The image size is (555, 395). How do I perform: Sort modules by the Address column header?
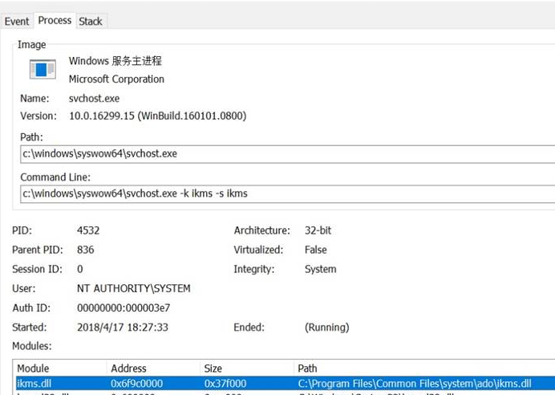point(128,369)
